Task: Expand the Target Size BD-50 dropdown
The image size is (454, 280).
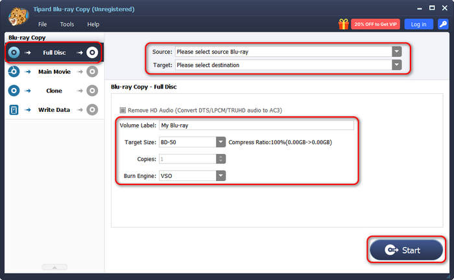Action: tap(221, 142)
